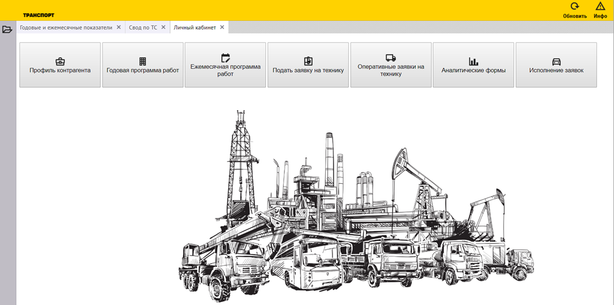Close the Годовые и ежемесячные показатели tab

(x=119, y=28)
